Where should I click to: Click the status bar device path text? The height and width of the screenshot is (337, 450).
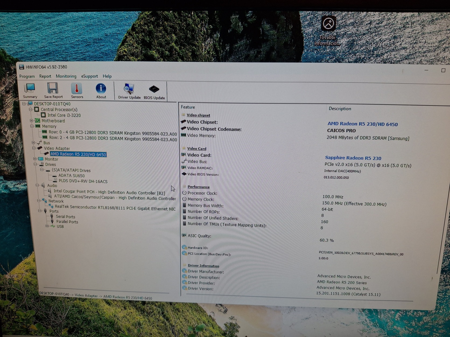point(96,296)
